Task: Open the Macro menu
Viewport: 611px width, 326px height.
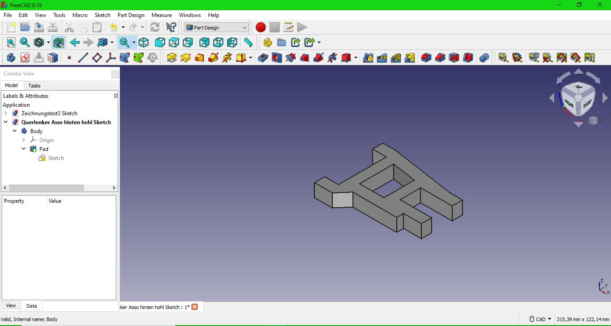Action: pos(80,15)
